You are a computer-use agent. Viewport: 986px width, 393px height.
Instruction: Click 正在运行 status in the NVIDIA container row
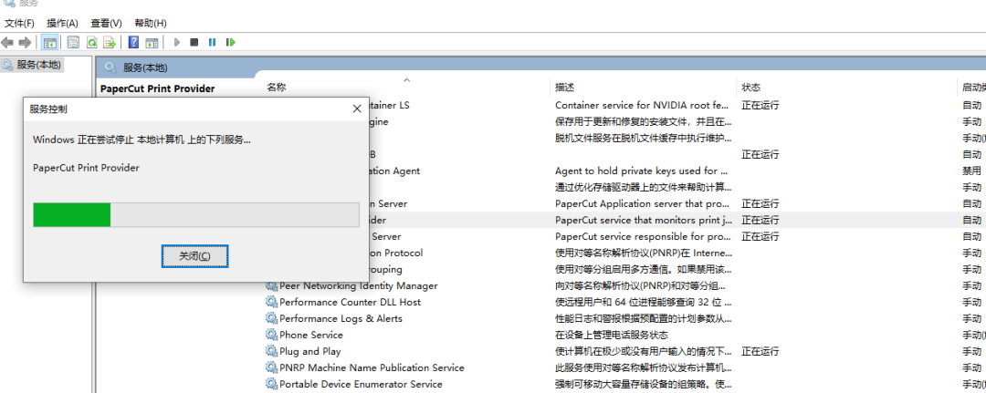(760, 106)
